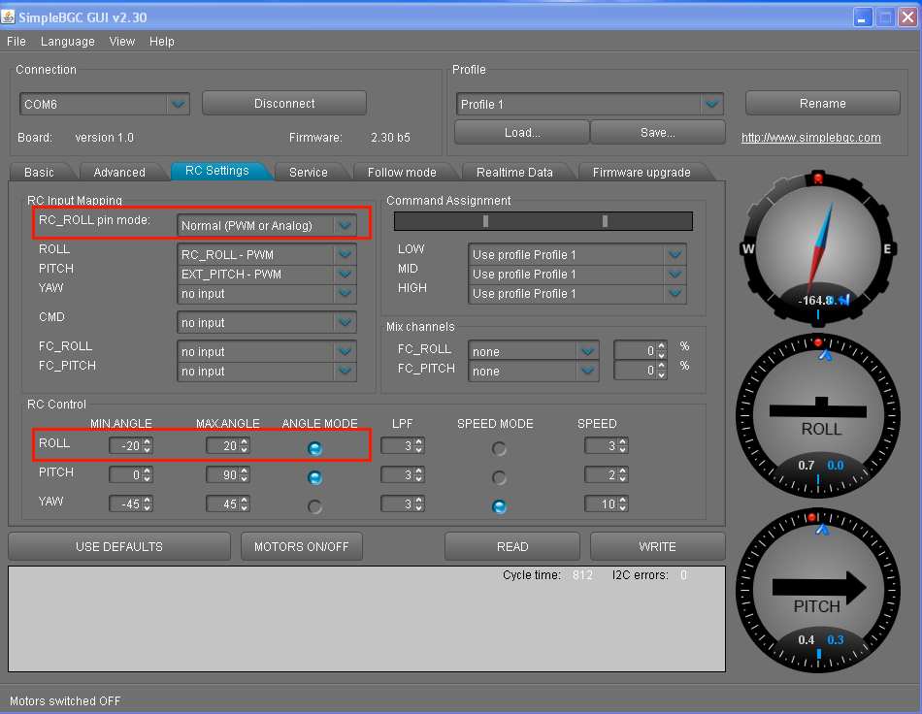Open LOW command assignment dropdown

pyautogui.click(x=577, y=254)
